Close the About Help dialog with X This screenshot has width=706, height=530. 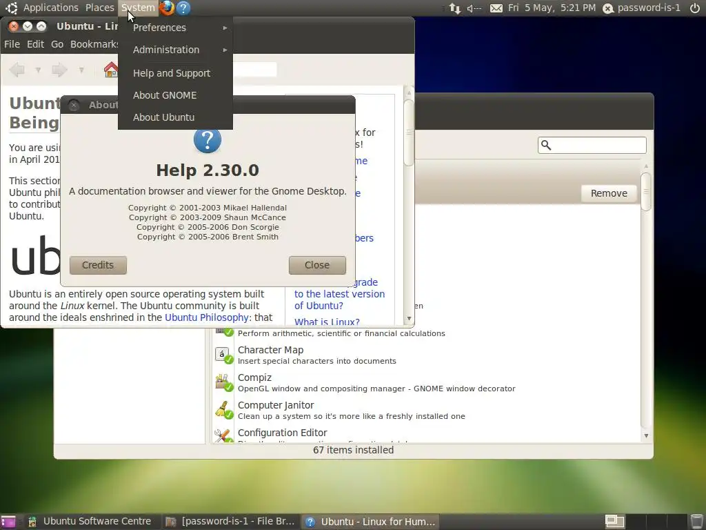click(x=74, y=105)
